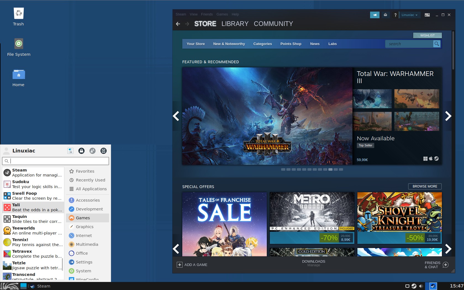Open the Shovel Knight Treasure Trove offer
The image size is (464, 290).
(x=399, y=218)
